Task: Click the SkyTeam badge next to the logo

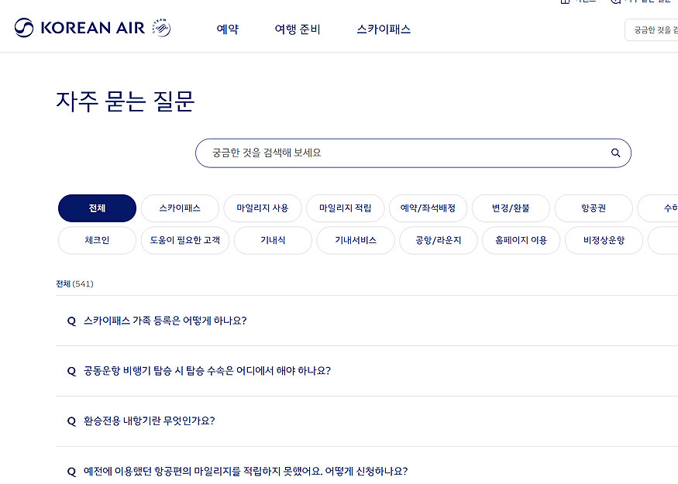Action: [160, 27]
